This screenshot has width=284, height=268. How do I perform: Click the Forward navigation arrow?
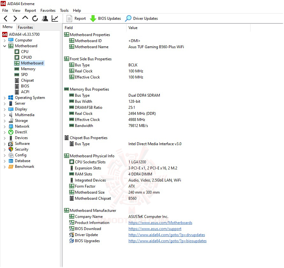click(x=15, y=19)
